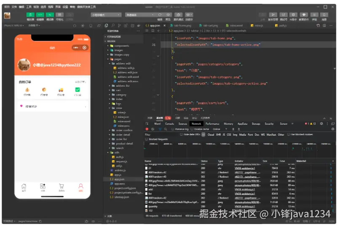Open the Online throttling dropdown

click(220, 129)
